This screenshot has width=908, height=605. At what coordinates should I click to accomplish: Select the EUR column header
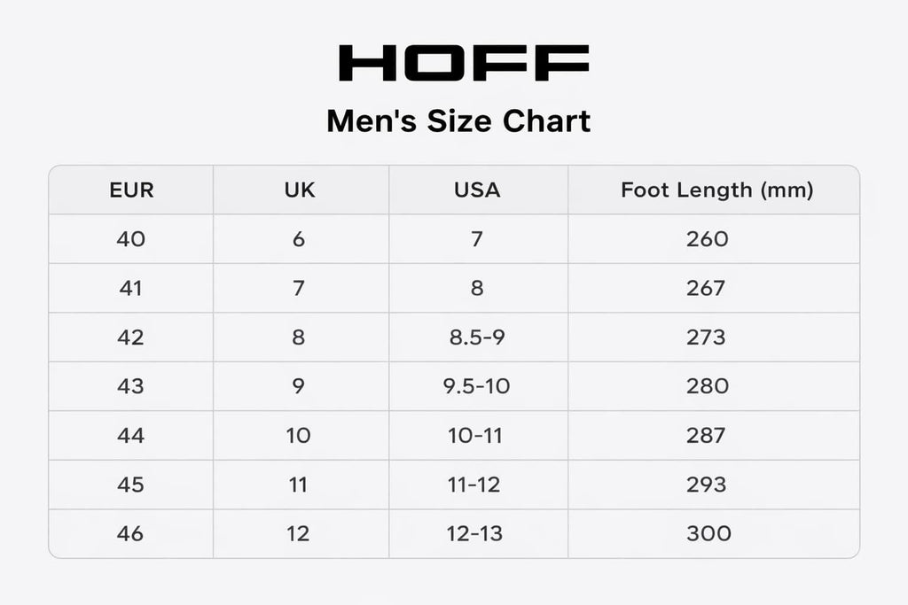coord(131,190)
